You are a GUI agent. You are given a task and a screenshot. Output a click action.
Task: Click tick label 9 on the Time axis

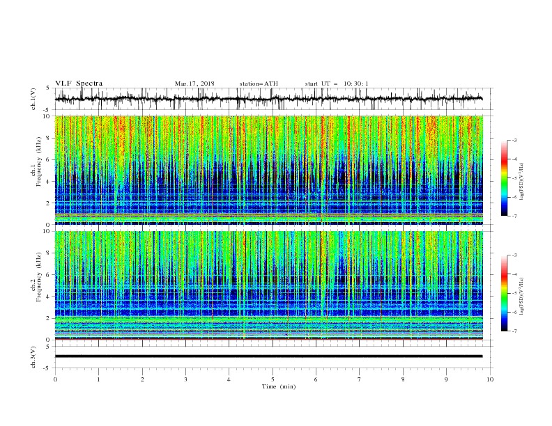446,379
